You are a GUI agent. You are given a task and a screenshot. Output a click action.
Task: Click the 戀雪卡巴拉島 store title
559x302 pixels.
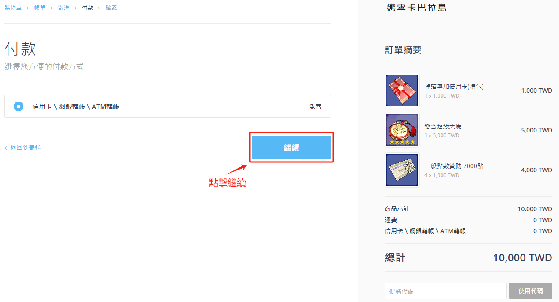416,8
